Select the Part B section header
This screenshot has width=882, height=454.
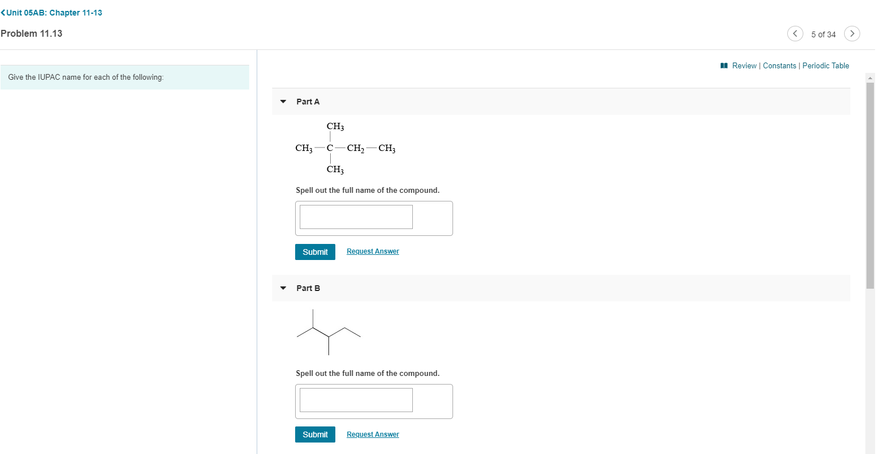(x=308, y=288)
